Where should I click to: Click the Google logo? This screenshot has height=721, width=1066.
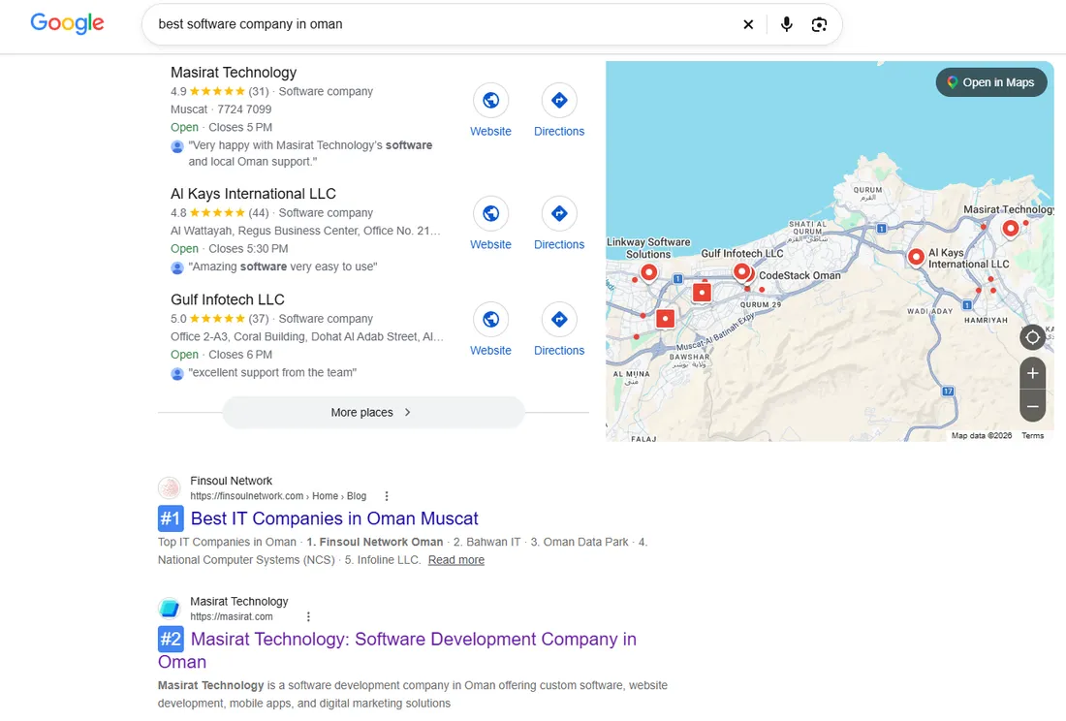tap(67, 23)
